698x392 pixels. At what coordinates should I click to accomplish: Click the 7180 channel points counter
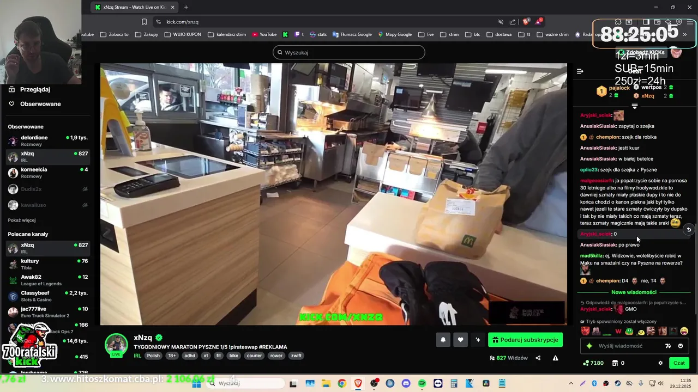593,363
